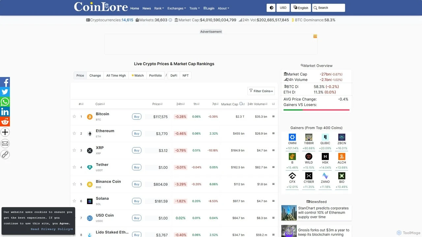Image resolution: width=422 pixels, height=237 pixels.
Task: Add Ethereum to watchlist star
Action: coord(74,133)
